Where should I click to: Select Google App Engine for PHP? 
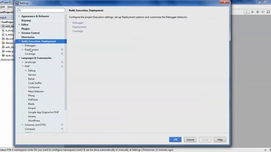click(43, 112)
